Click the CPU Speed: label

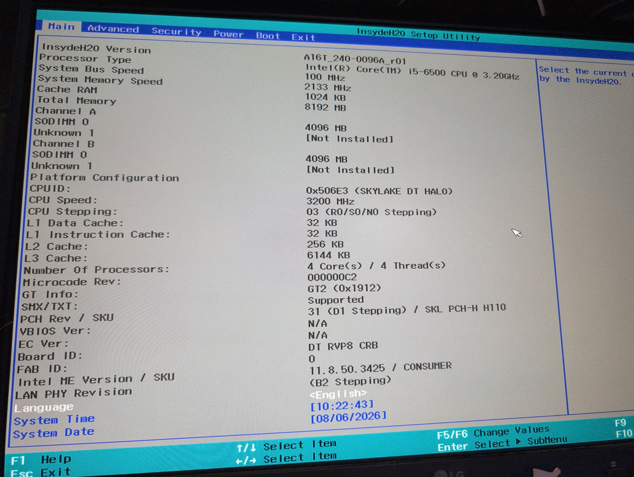[x=63, y=200]
